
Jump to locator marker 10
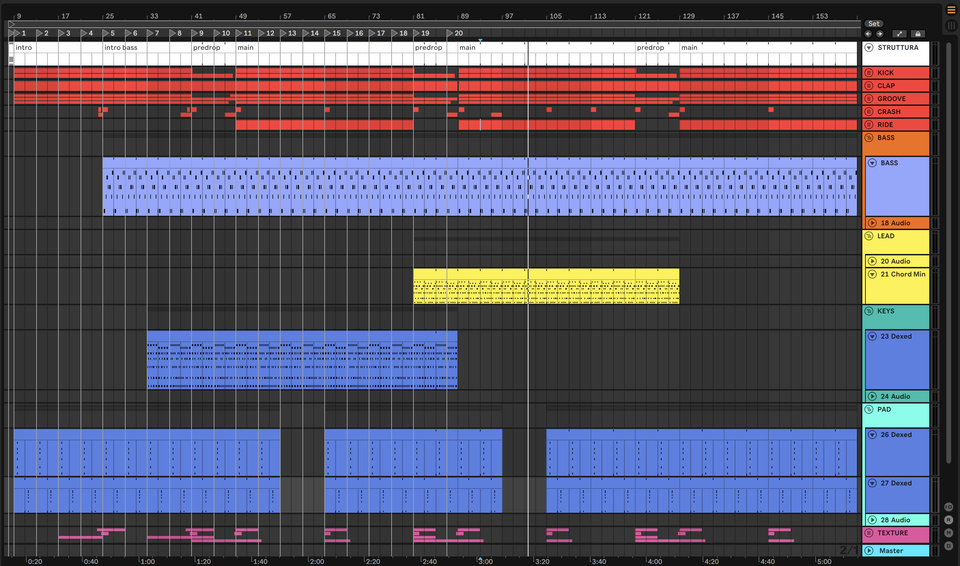tap(217, 33)
